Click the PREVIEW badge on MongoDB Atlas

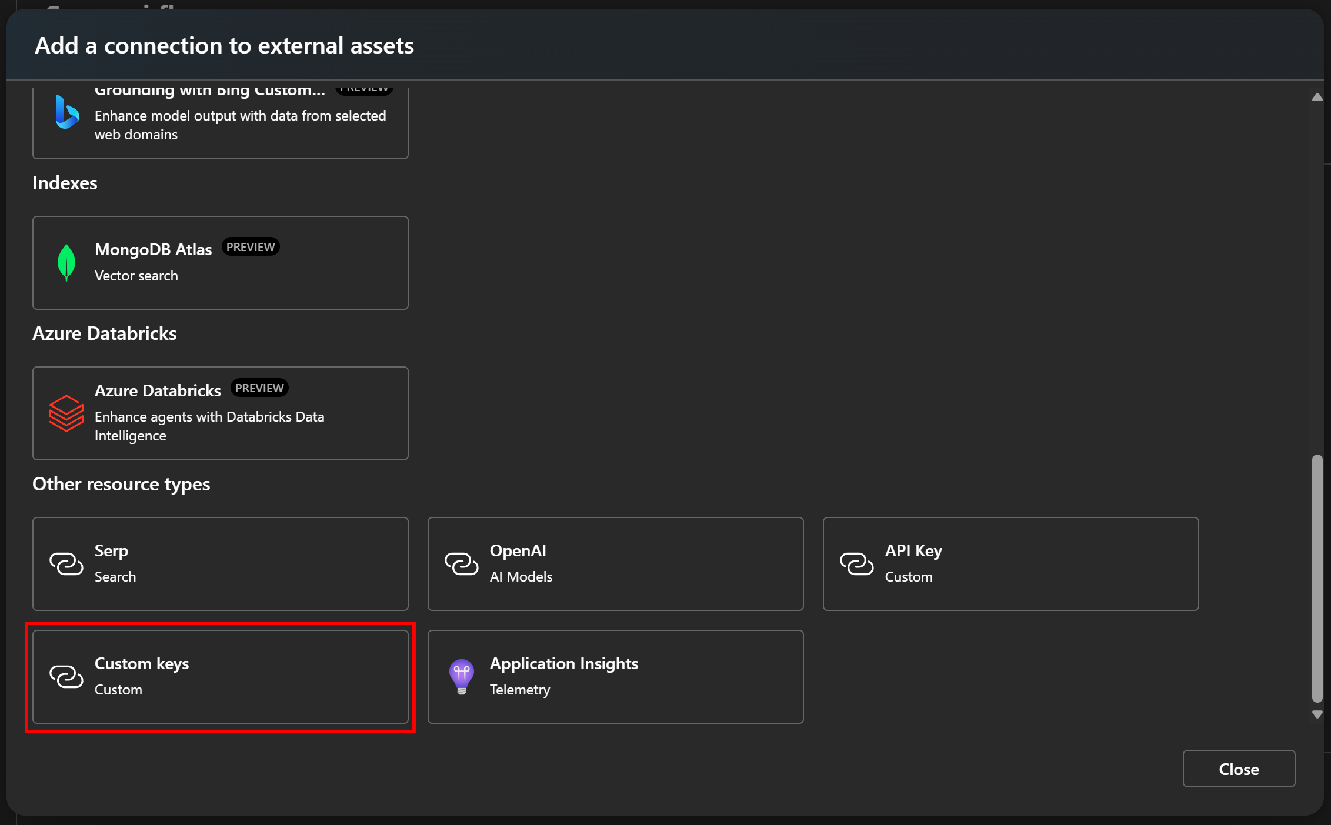250,246
